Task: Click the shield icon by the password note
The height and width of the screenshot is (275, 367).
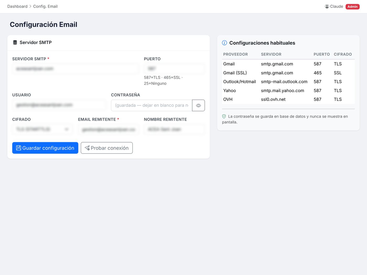Action: 224,117
